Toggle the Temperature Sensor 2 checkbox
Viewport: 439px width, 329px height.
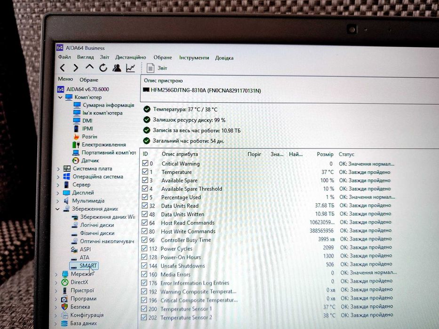pyautogui.click(x=144, y=317)
